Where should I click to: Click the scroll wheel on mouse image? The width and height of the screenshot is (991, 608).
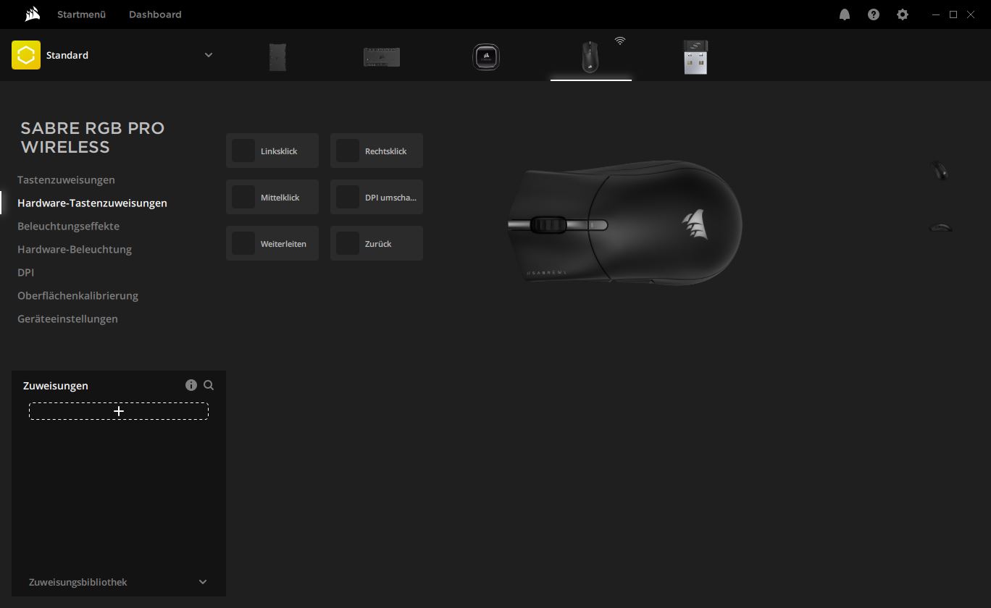click(548, 225)
